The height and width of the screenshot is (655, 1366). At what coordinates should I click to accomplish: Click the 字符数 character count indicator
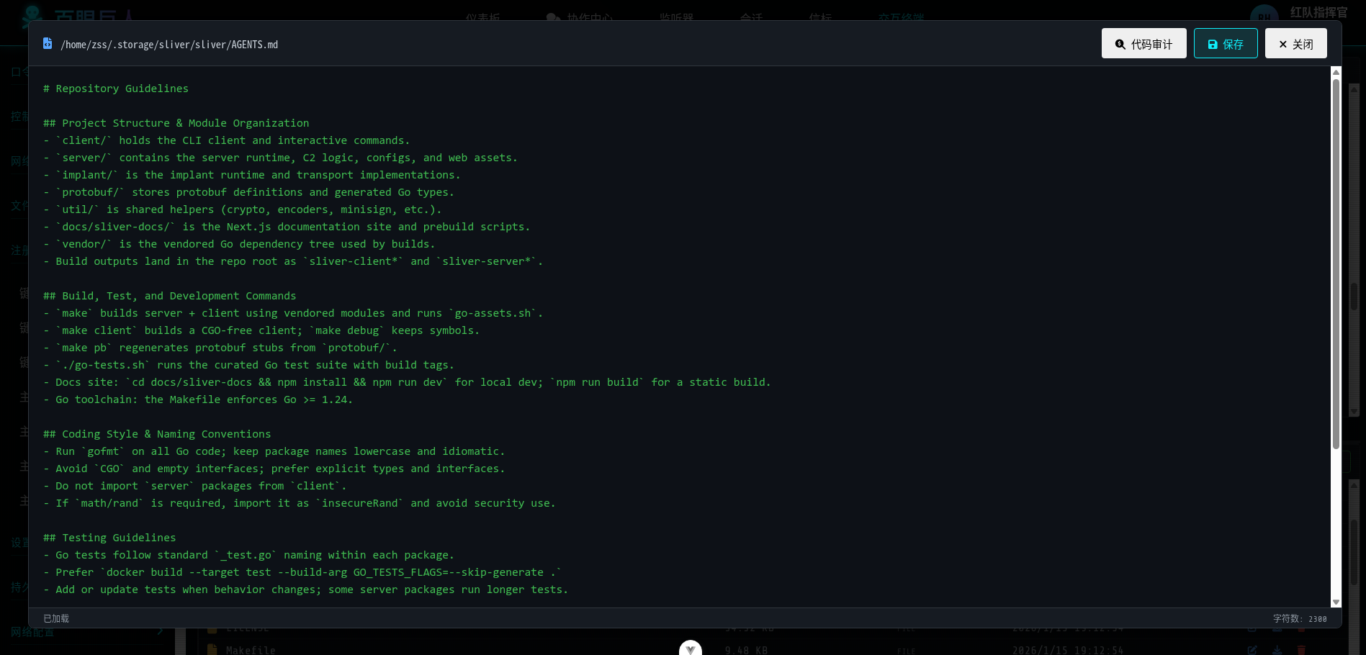click(x=1299, y=618)
